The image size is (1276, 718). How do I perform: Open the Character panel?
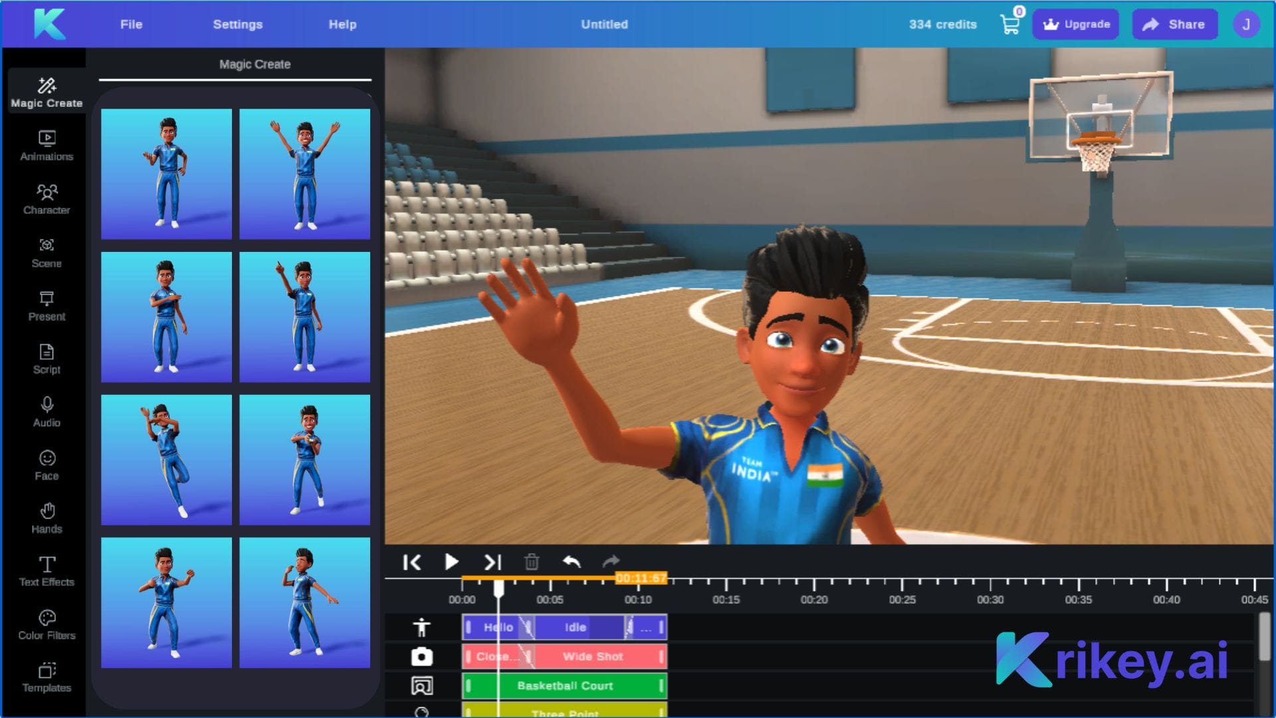click(47, 199)
